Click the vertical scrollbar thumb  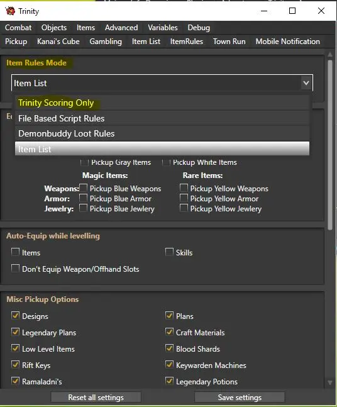[330, 145]
